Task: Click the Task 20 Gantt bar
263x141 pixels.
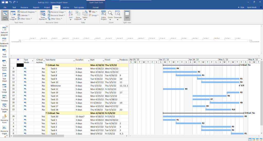Action: click(203, 116)
